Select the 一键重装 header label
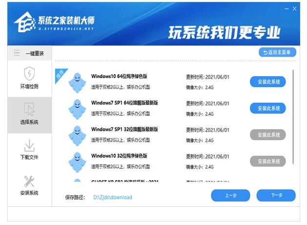The image size is (307, 225). 35,53
